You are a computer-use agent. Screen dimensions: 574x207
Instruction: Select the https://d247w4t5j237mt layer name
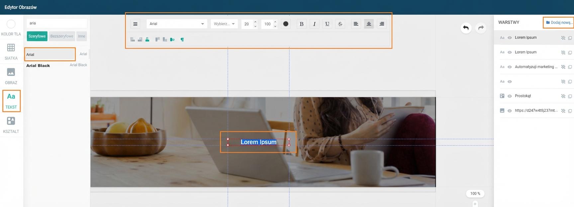coord(536,110)
